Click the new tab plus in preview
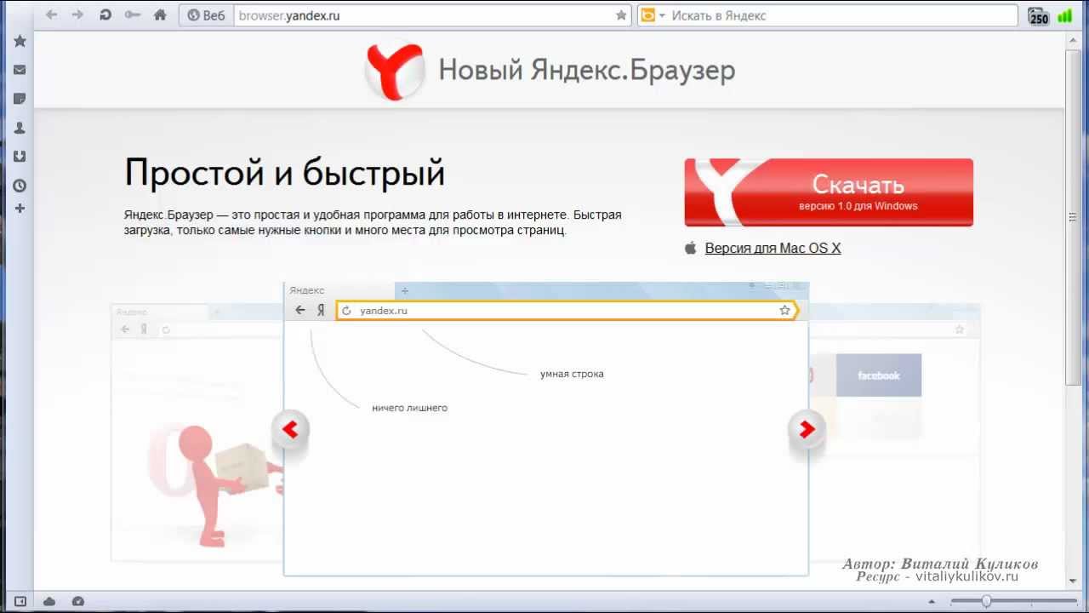 coord(405,291)
